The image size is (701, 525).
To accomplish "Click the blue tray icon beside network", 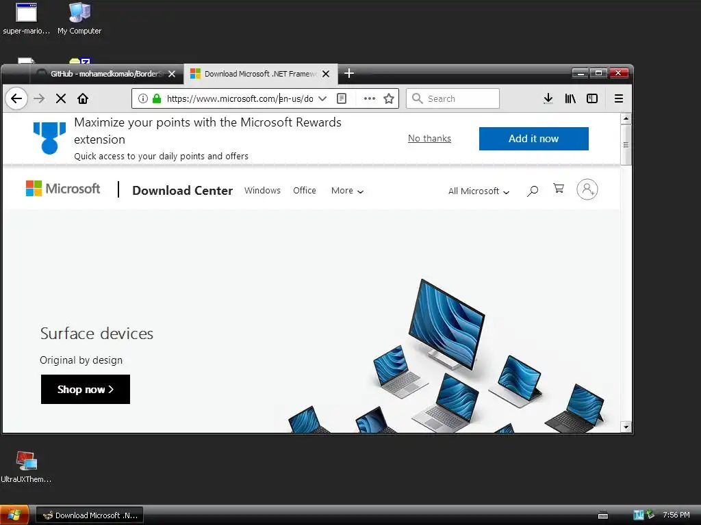I will click(639, 515).
